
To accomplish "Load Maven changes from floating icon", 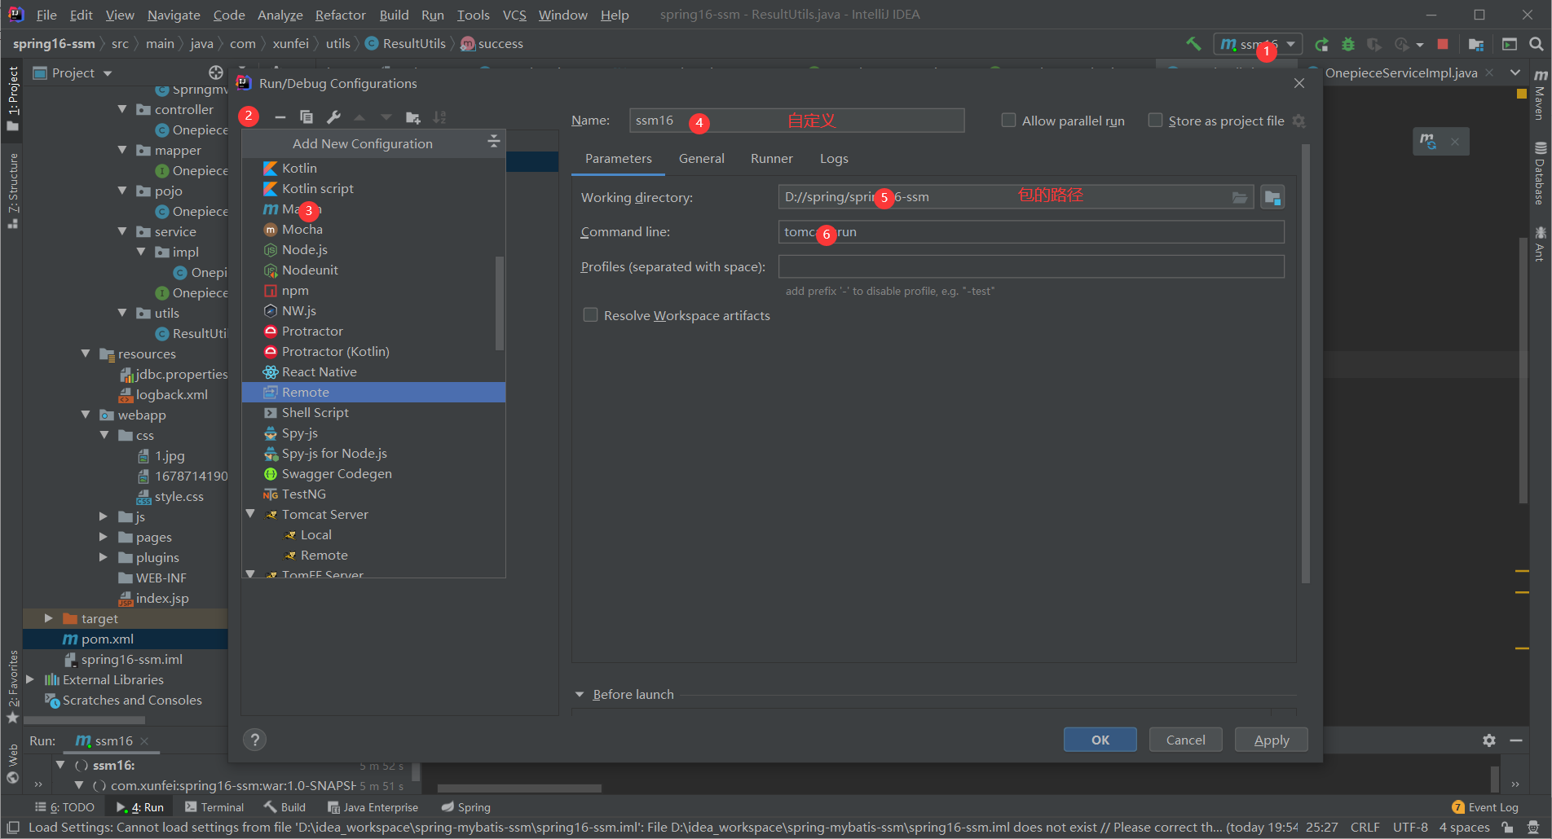I will click(1428, 141).
